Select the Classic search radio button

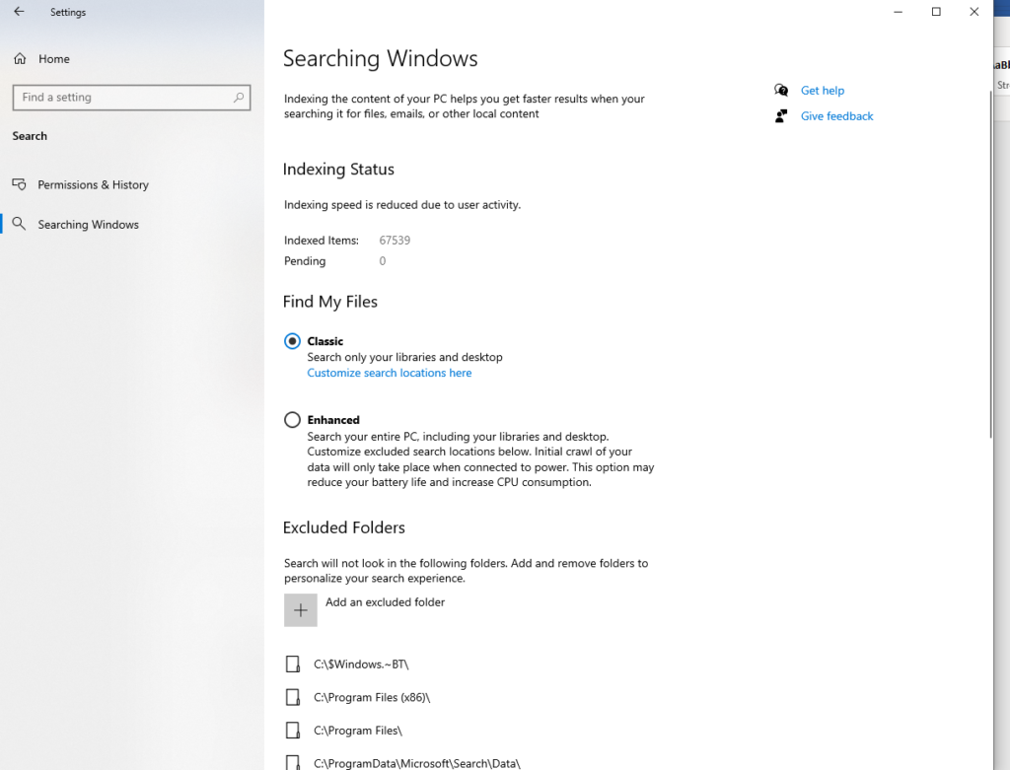click(x=292, y=340)
